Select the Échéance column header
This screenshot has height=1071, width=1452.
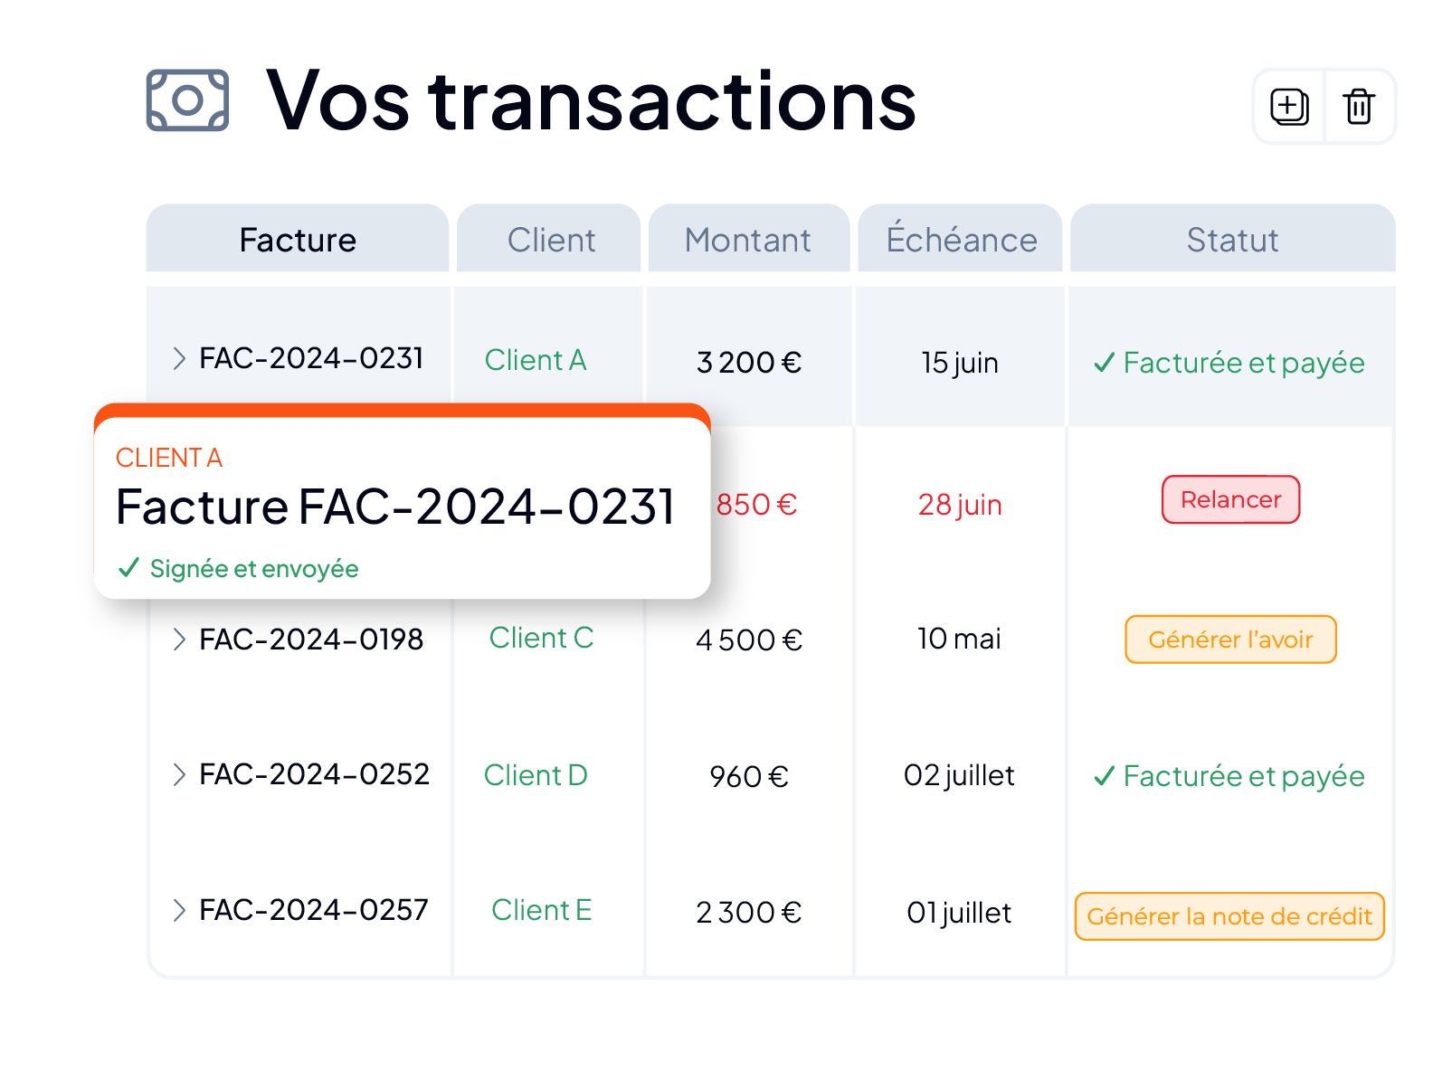[x=960, y=239]
